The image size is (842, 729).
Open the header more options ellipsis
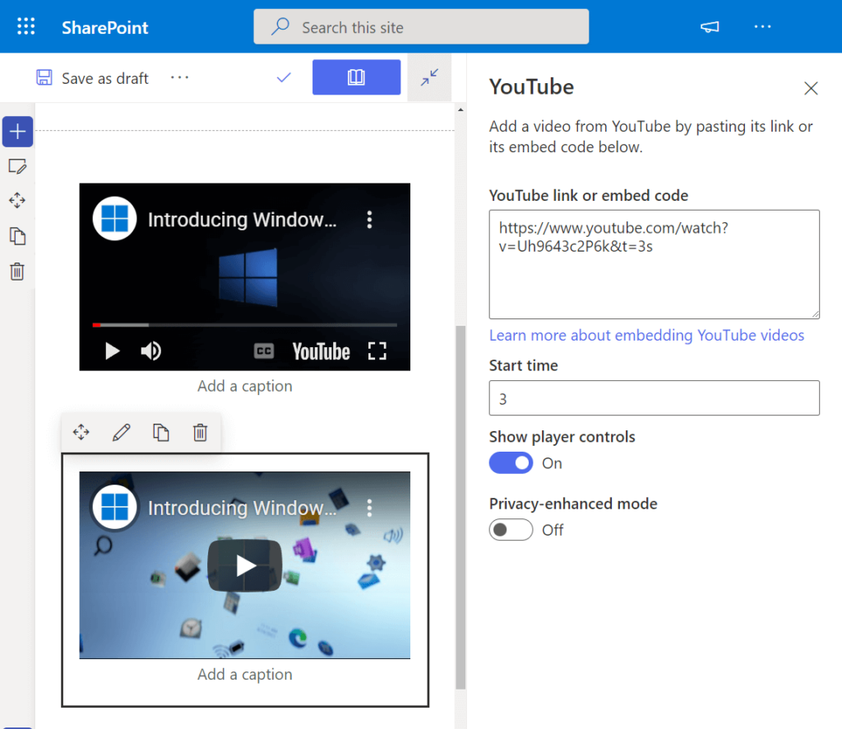pyautogui.click(x=762, y=26)
